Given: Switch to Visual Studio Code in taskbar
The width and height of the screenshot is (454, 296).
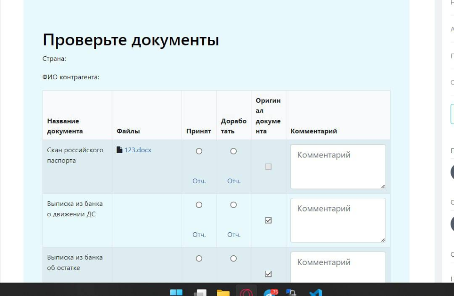Looking at the screenshot, I should pyautogui.click(x=315, y=292).
